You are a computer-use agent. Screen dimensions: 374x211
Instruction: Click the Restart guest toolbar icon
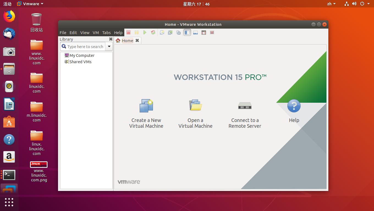[153, 32]
